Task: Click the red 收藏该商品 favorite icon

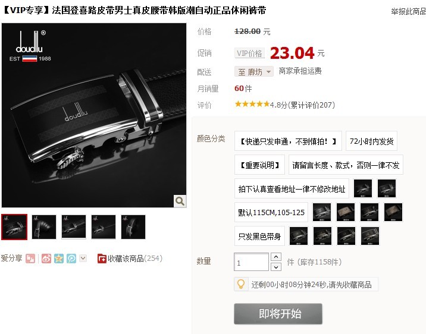Action: 102,259
